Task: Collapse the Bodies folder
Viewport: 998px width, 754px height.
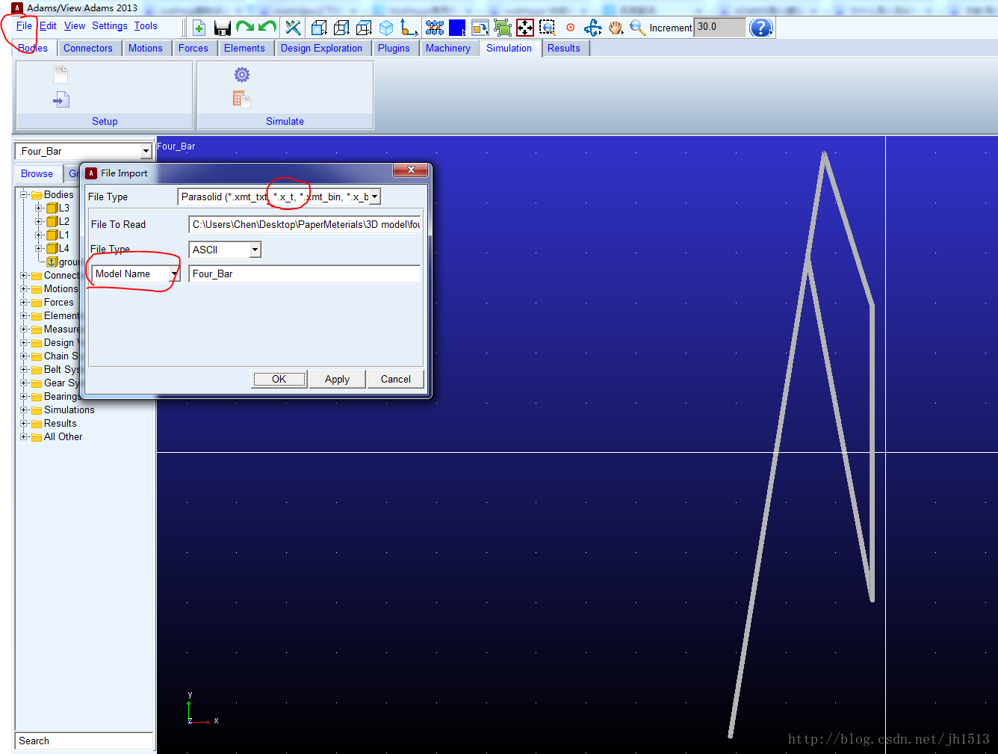Action: [24, 194]
